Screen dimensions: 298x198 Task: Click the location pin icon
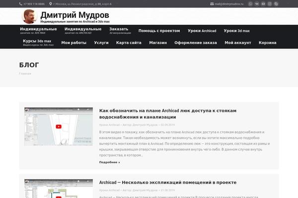point(50,4)
